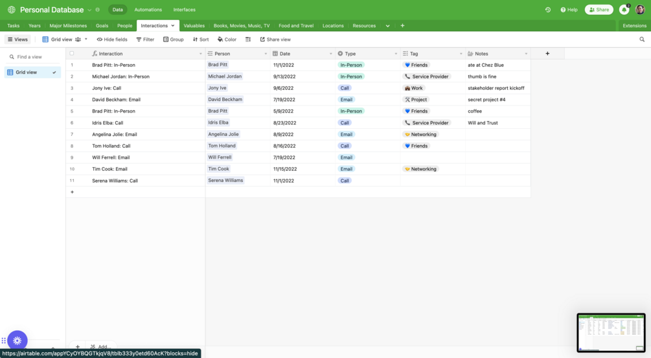The width and height of the screenshot is (651, 358).
Task: Click the Share button
Action: (599, 10)
